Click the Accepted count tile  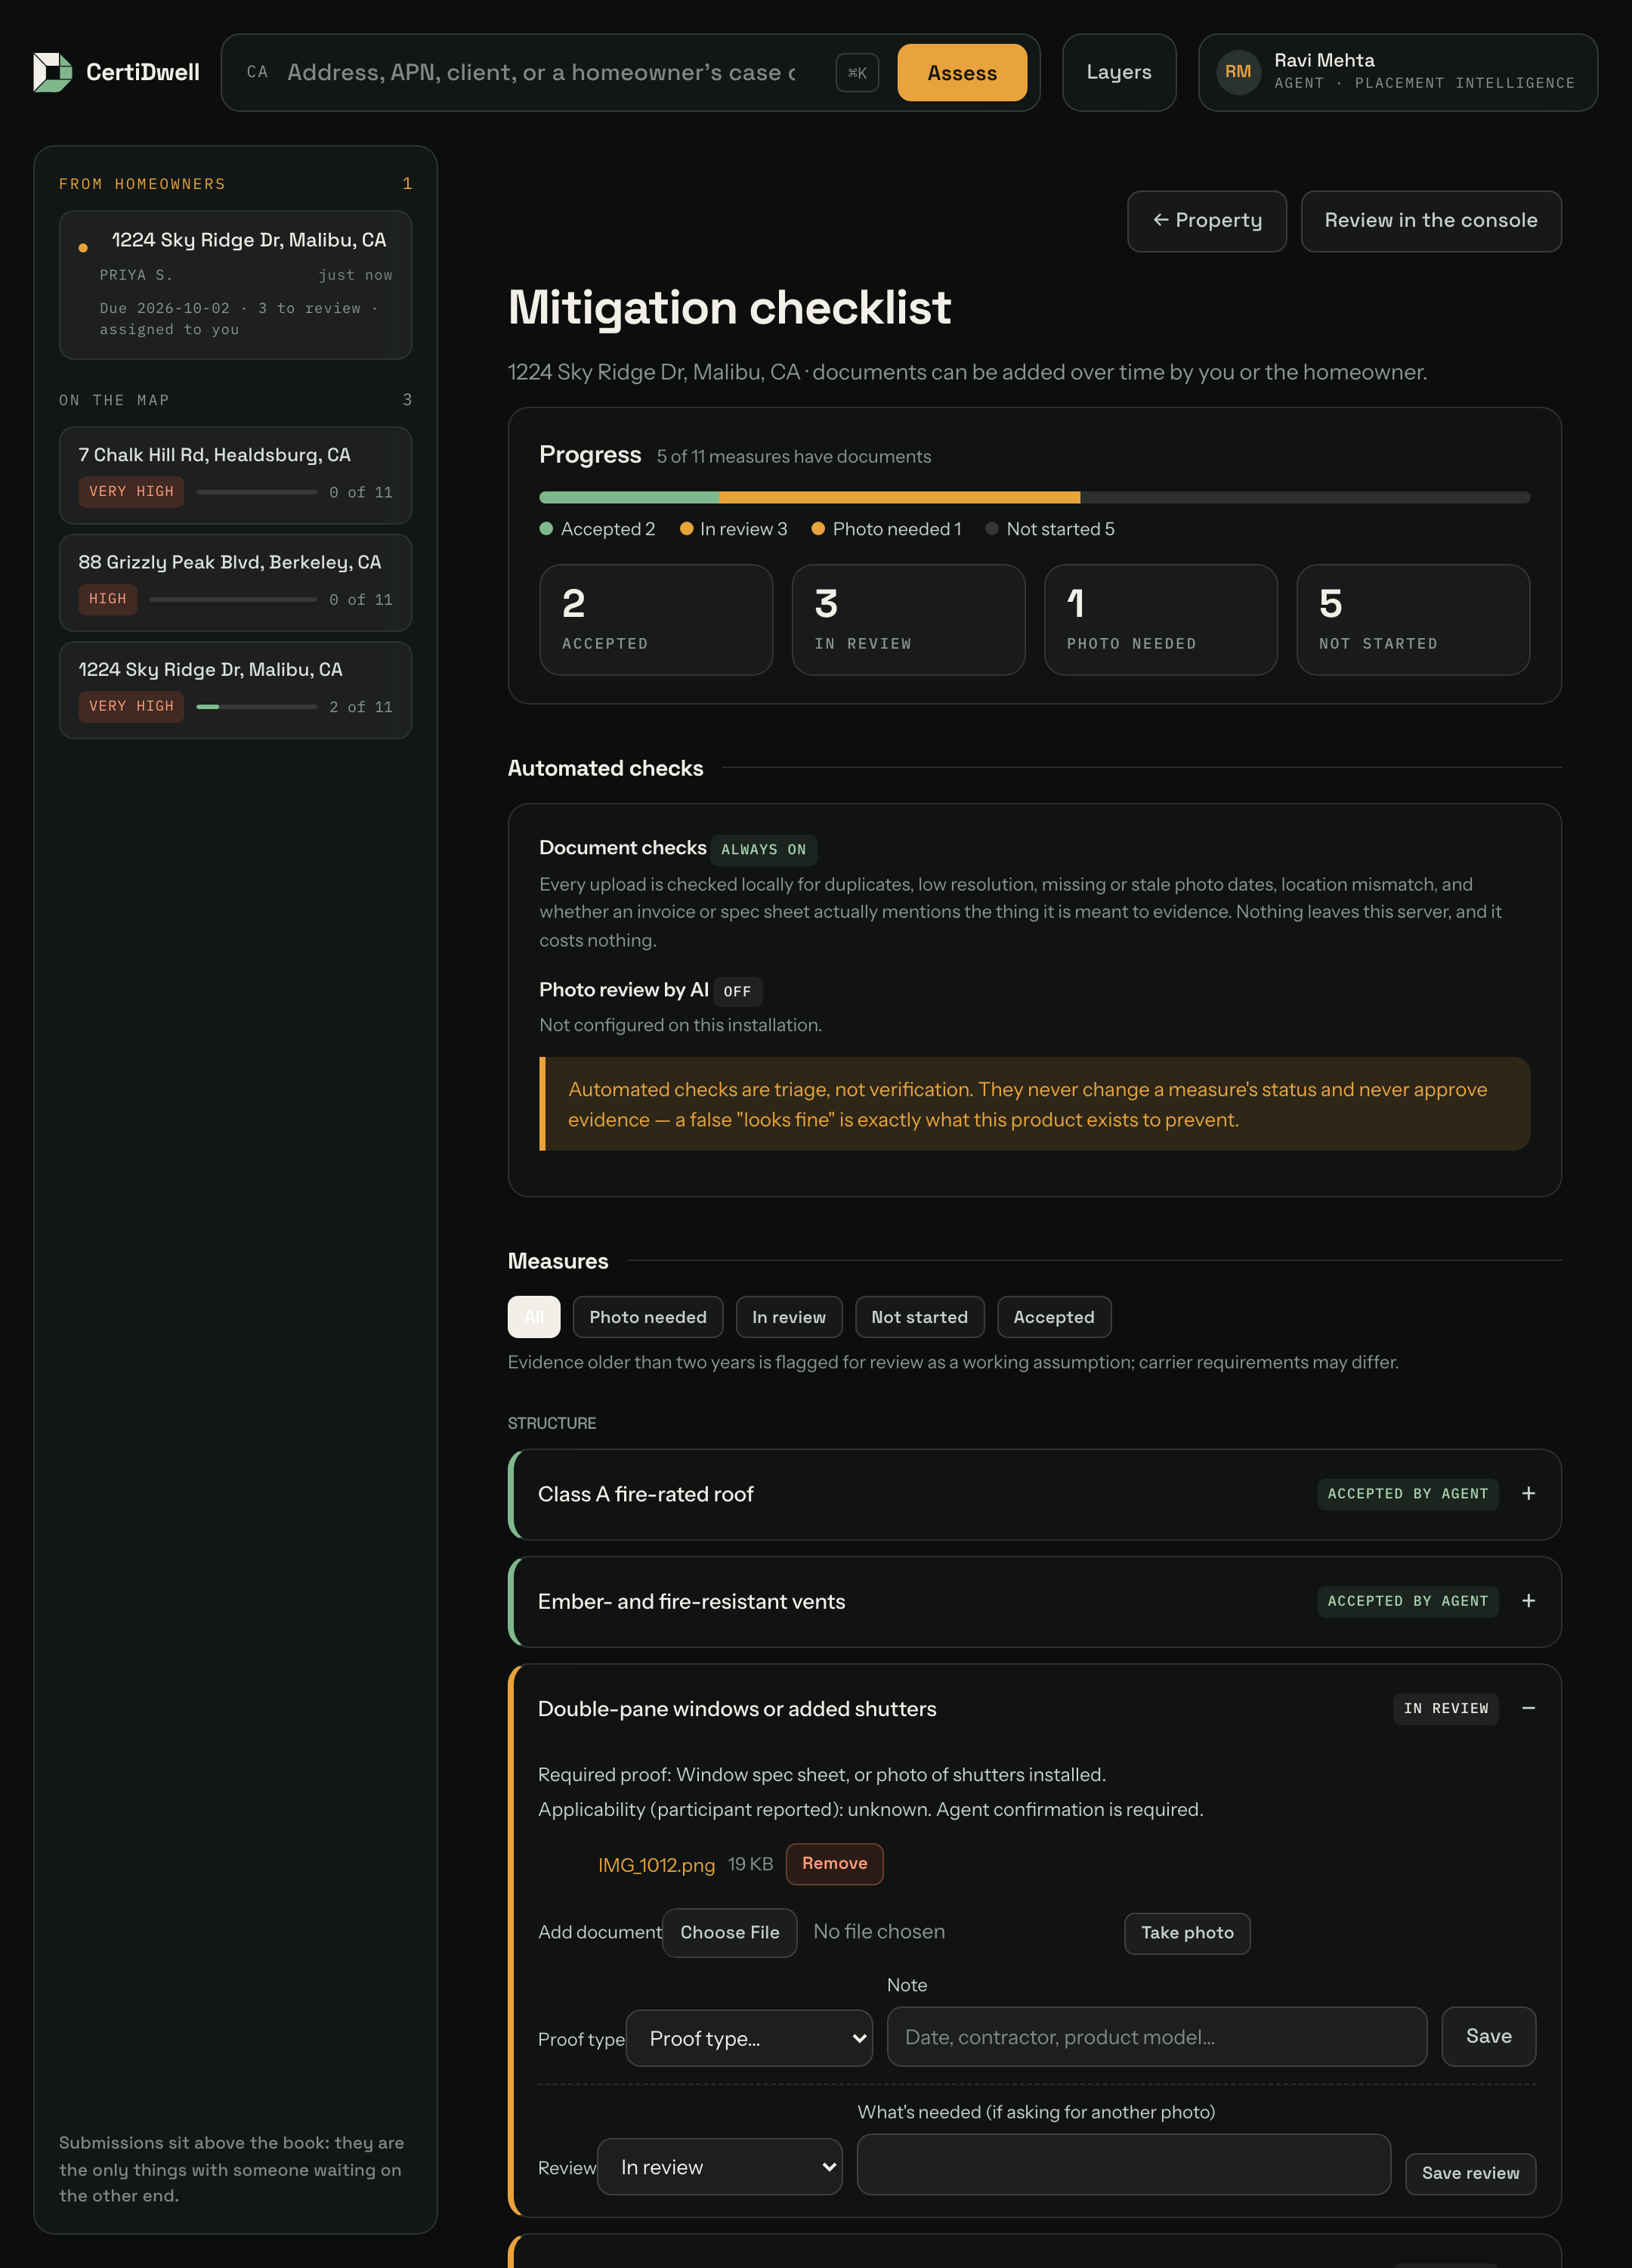(x=656, y=620)
